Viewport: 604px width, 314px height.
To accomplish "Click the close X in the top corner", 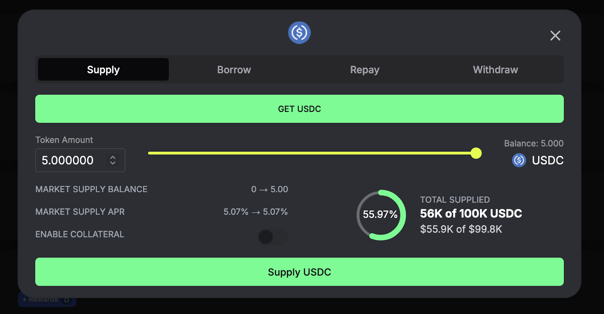I will [555, 35].
